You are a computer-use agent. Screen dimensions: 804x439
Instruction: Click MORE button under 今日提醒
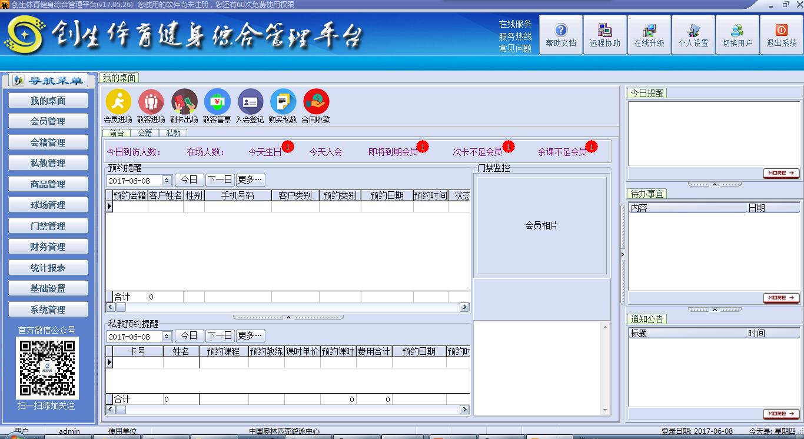pyautogui.click(x=780, y=173)
